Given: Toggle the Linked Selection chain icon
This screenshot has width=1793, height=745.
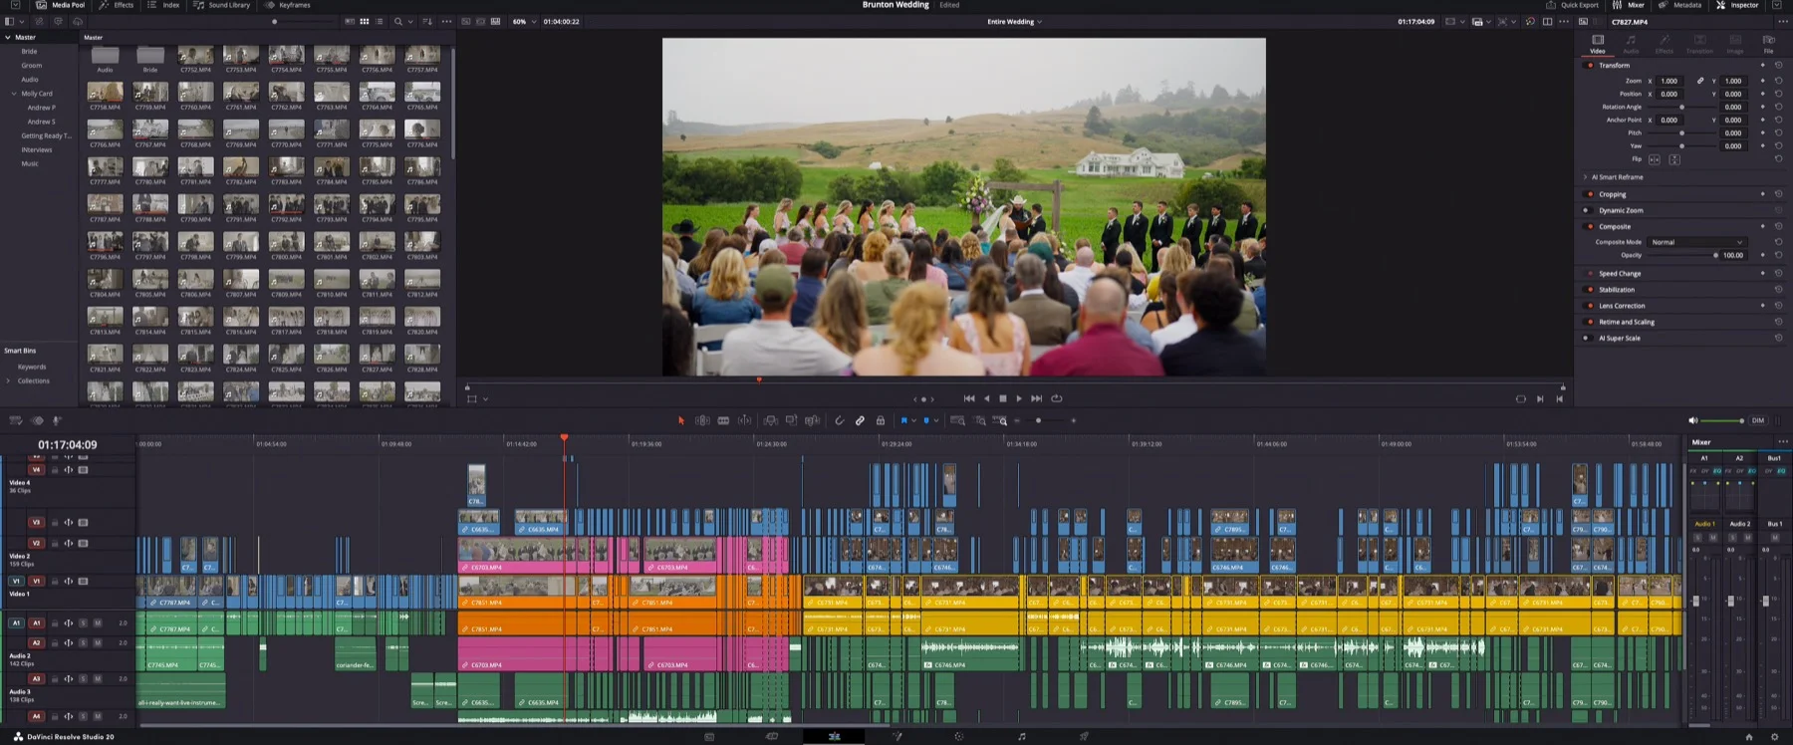Looking at the screenshot, I should point(860,420).
